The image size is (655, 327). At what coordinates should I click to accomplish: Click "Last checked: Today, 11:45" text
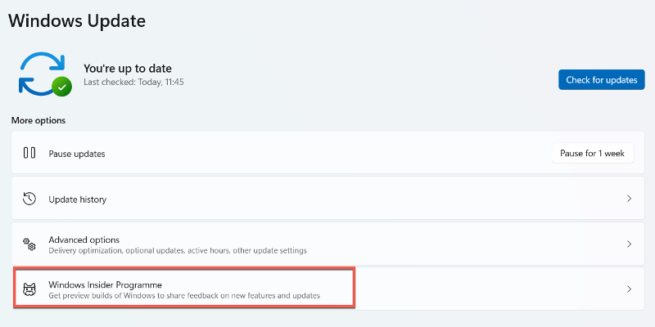(133, 83)
